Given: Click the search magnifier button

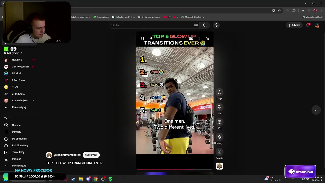Looking at the screenshot, I should [205, 25].
